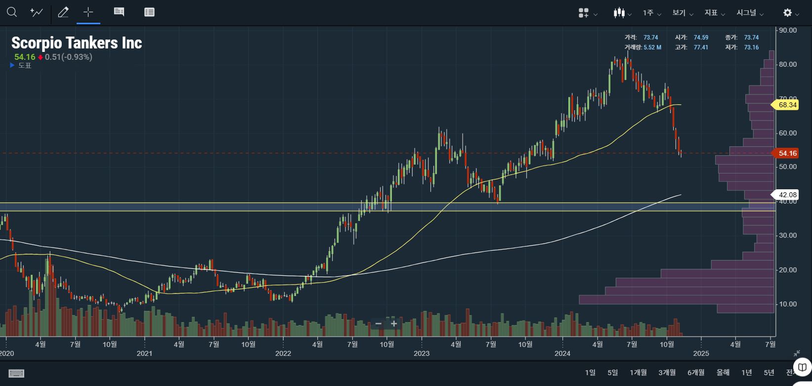The height and width of the screenshot is (386, 812).
Task: Open the add-layout grid dropdown
Action: (587, 13)
